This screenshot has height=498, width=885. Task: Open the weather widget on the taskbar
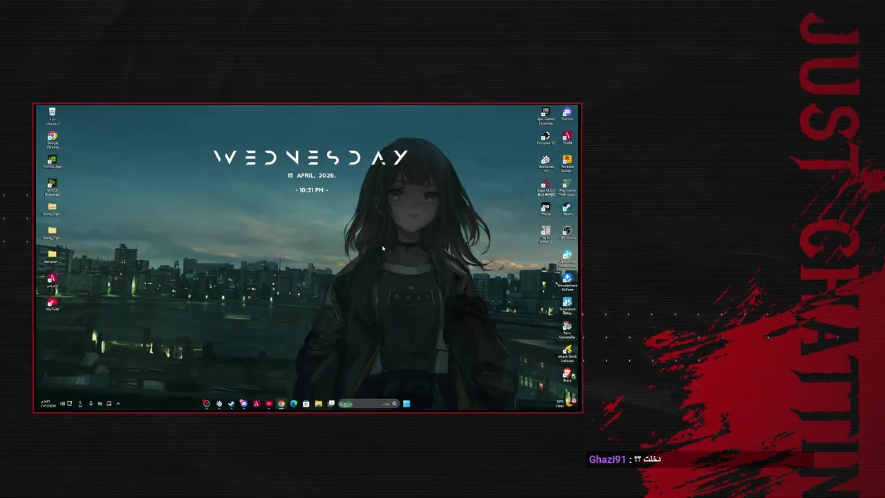566,403
